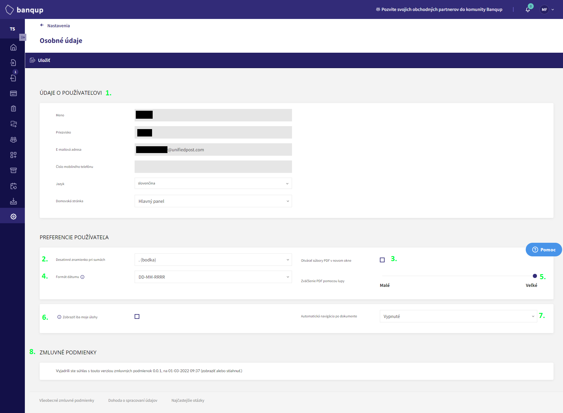Open Najčastejšie otázky footer link
Viewport: 563px width, 413px height.
point(188,400)
